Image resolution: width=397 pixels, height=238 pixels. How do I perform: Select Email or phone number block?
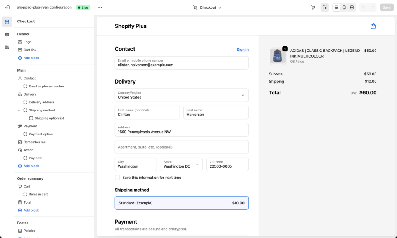click(x=47, y=86)
